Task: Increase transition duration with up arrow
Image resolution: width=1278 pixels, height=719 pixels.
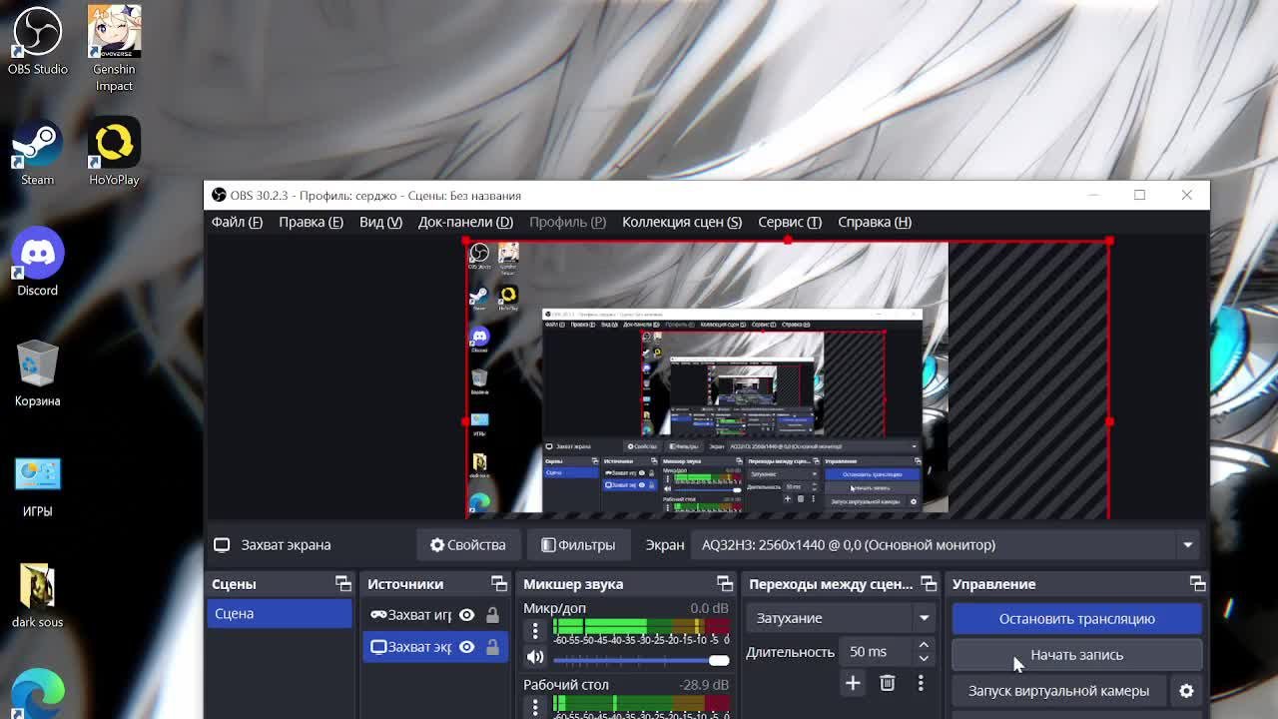Action: point(924,645)
